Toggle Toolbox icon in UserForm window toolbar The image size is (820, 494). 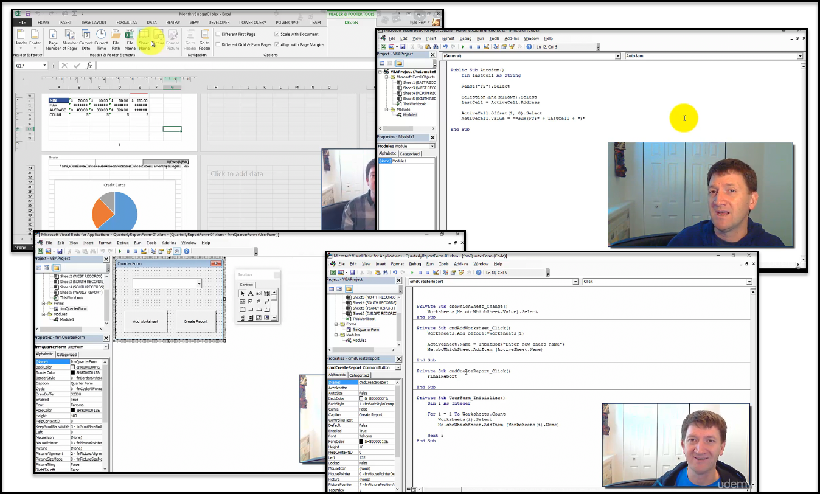click(x=176, y=251)
